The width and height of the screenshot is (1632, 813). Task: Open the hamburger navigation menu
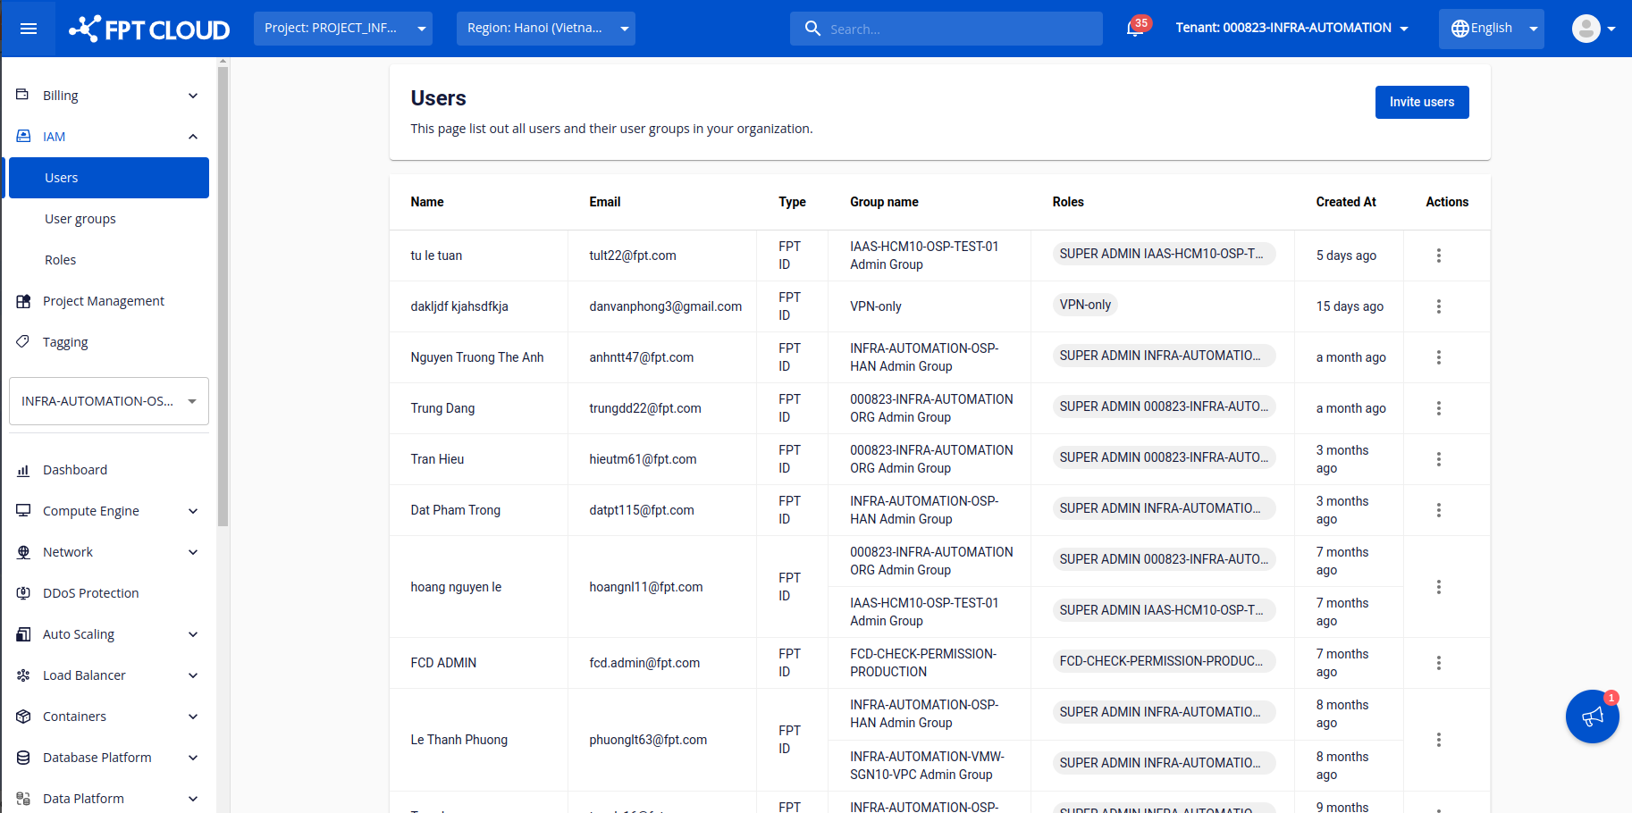point(29,29)
